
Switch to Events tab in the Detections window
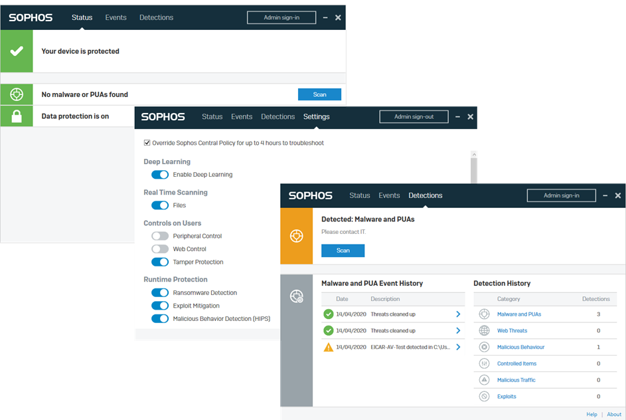[x=389, y=195]
